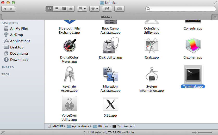Screen dimensions: 218x135
Task: Click the Terminal app icon
Action: pyautogui.click(x=193, y=75)
